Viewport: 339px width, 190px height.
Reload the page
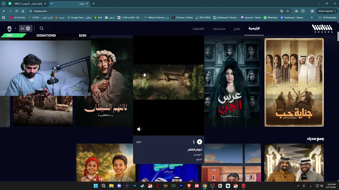pos(16,11)
